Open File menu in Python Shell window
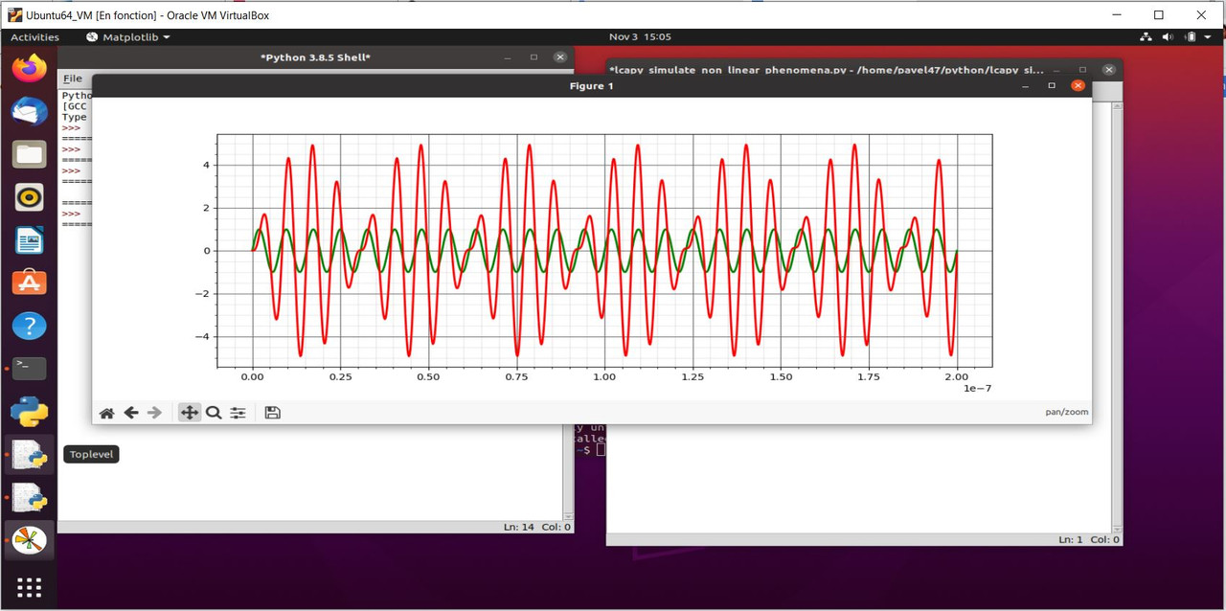The width and height of the screenshot is (1226, 611). [73, 79]
